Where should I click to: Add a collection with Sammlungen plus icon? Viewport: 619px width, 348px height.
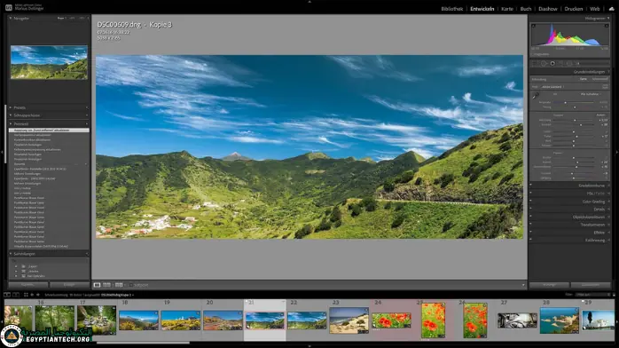coord(87,254)
